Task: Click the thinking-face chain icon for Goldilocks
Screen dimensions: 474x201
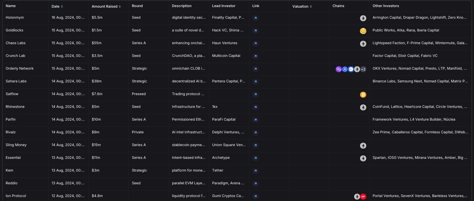Action: (x=363, y=31)
